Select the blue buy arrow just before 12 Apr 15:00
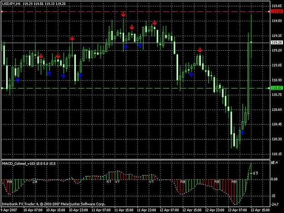284x213 pixels. pyautogui.click(x=191, y=74)
